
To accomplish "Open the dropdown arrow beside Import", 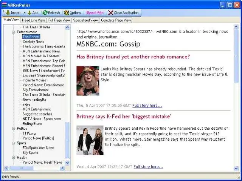I will [24, 13].
